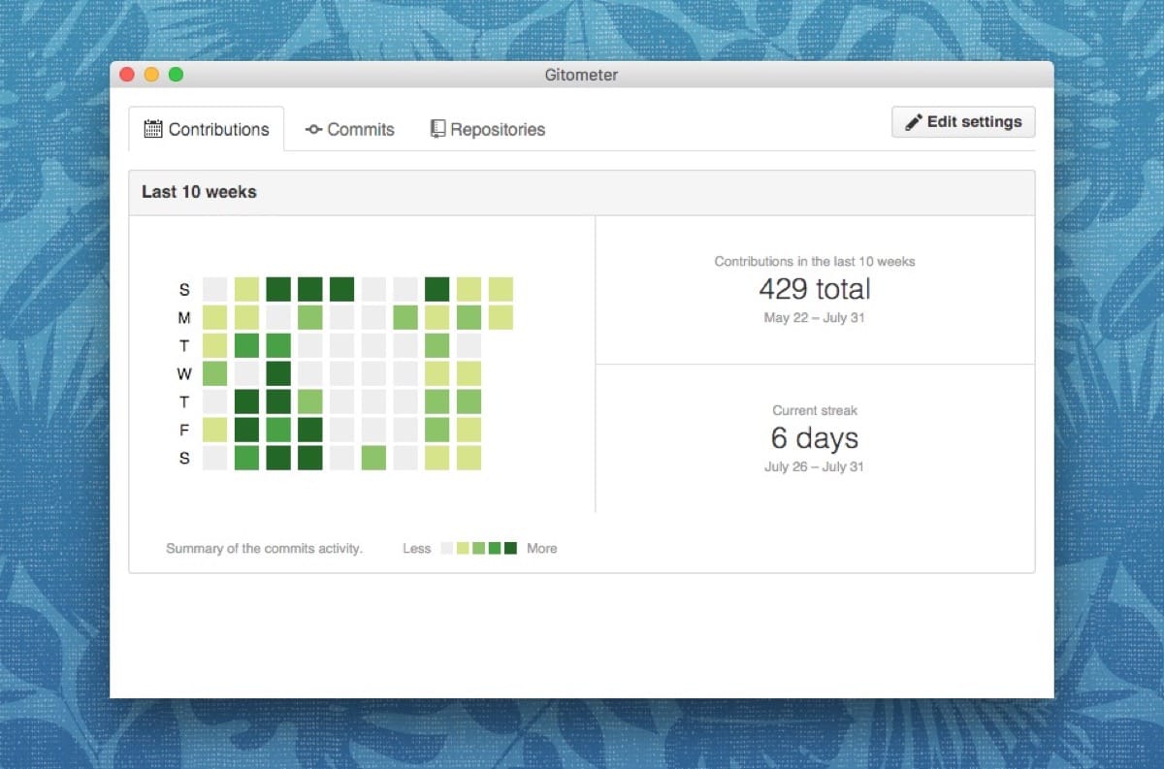Click the S label for Saturday row
Viewport: 1164px width, 769px height.
point(183,458)
